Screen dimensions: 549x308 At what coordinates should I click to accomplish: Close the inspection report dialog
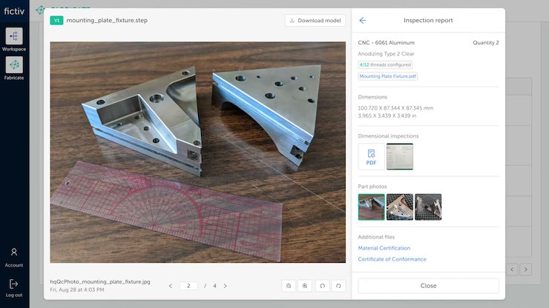pyautogui.click(x=428, y=286)
